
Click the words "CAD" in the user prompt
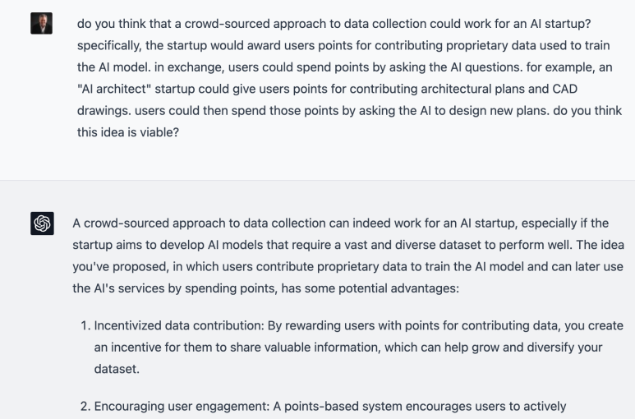[x=564, y=89]
